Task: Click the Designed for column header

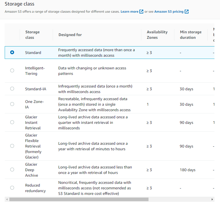Action: [x=70, y=35]
